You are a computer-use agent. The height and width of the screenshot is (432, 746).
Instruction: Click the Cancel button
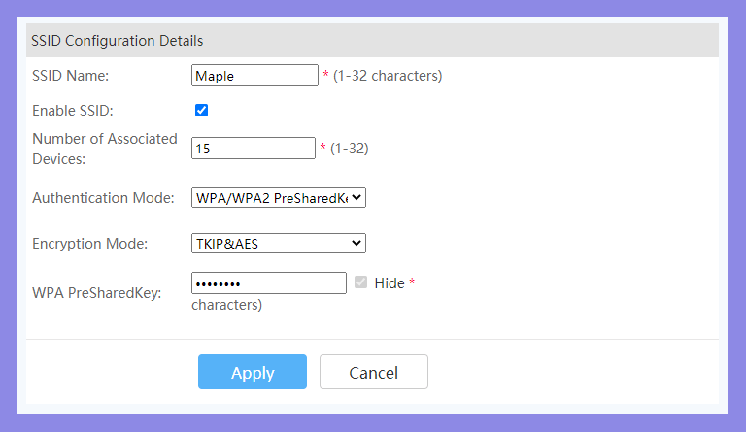coord(373,372)
